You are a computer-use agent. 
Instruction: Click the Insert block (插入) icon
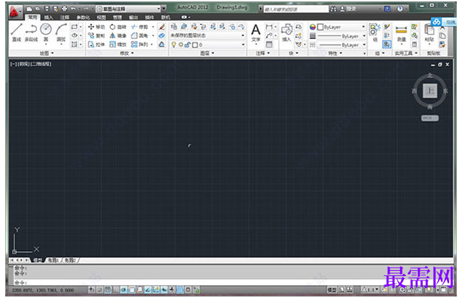click(x=286, y=33)
